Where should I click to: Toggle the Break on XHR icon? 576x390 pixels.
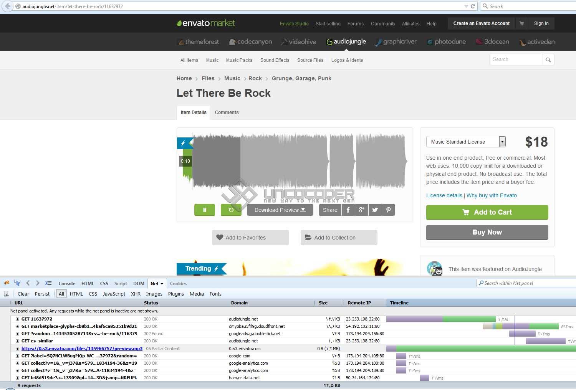(6, 294)
